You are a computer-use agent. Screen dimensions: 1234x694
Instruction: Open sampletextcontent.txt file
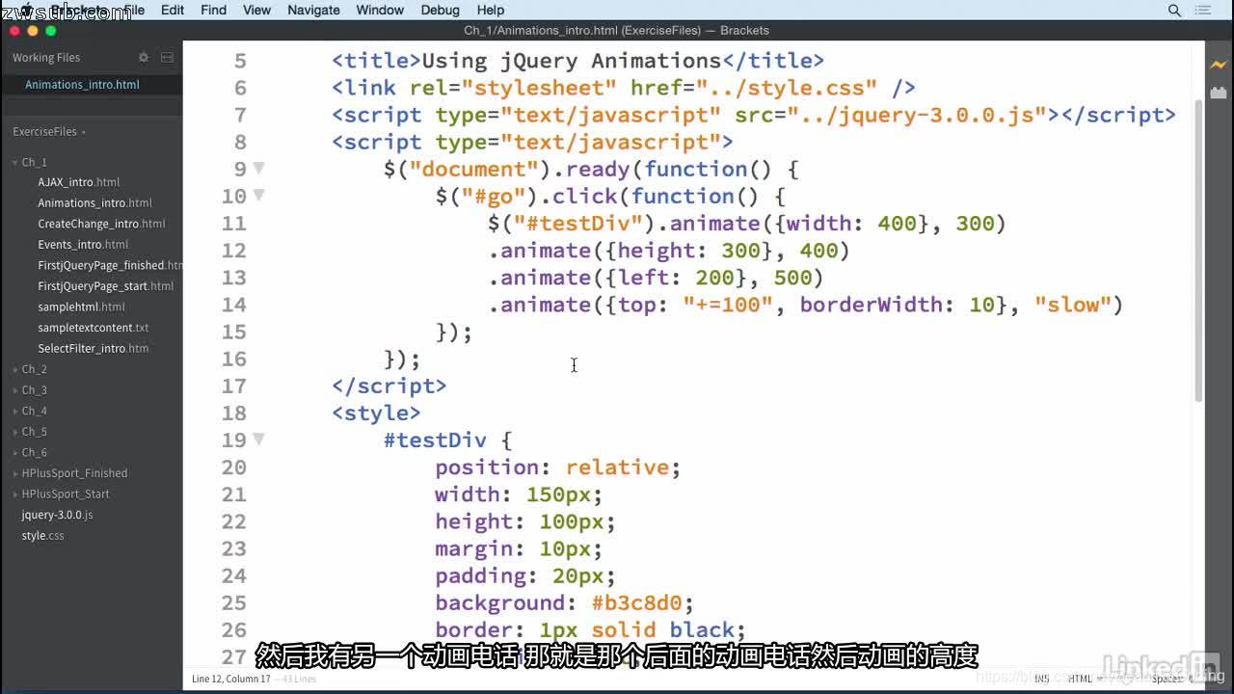point(94,328)
